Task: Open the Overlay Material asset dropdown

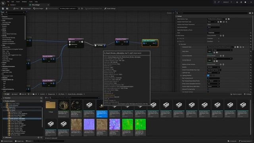Action: tap(223, 59)
